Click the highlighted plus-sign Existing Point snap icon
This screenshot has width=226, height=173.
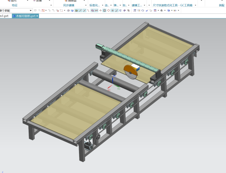pyautogui.click(x=113, y=10)
